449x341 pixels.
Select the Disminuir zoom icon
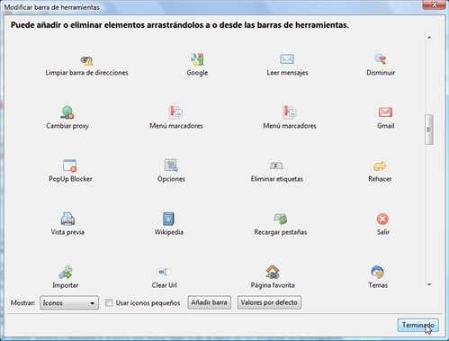click(x=380, y=58)
